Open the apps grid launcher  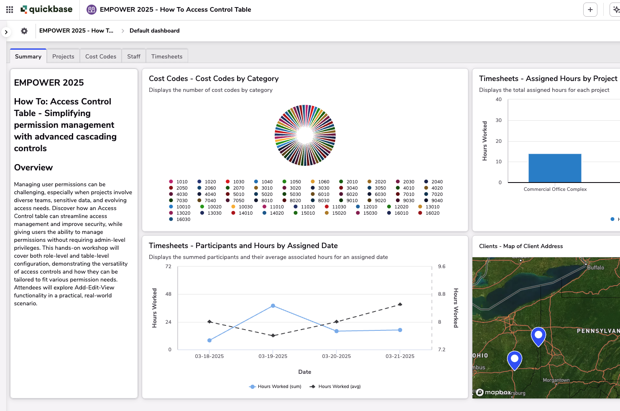pos(9,9)
